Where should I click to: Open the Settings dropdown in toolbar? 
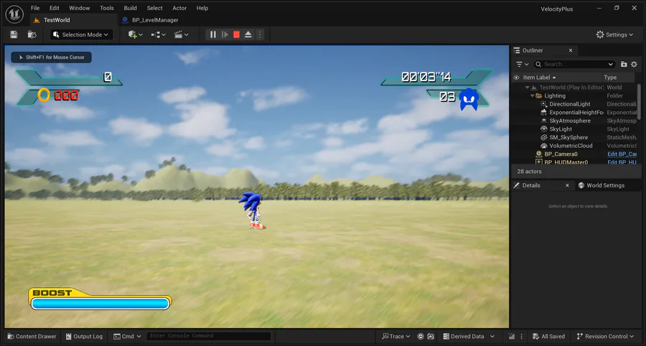(614, 34)
